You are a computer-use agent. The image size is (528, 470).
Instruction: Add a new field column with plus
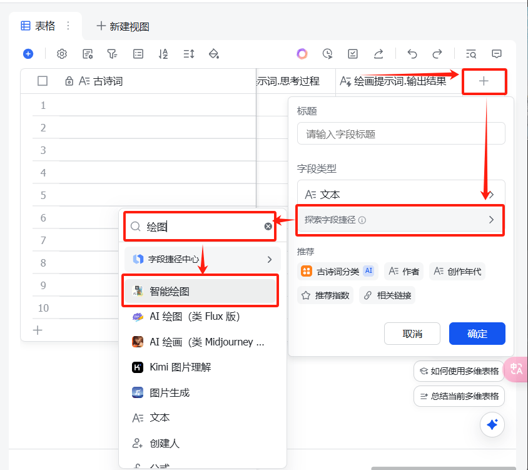[x=484, y=81]
